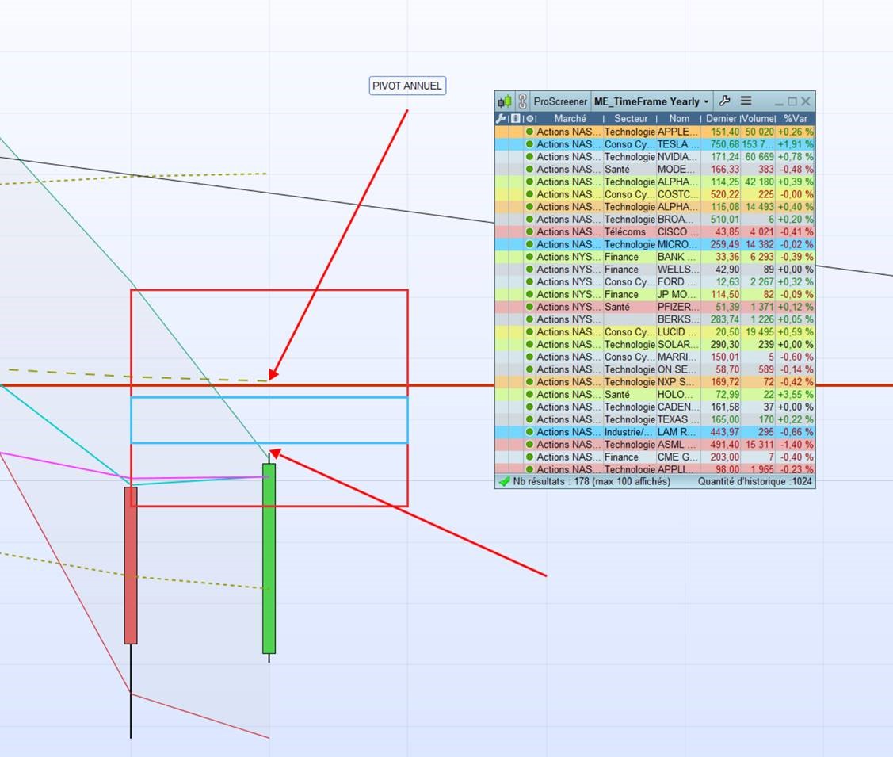The image size is (893, 757).
Task: Sort by the Marché column header
Action: pyautogui.click(x=570, y=118)
